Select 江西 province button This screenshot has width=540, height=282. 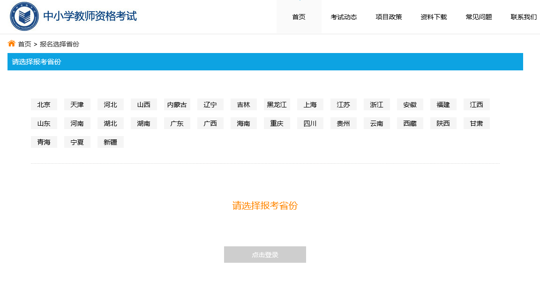(x=477, y=105)
